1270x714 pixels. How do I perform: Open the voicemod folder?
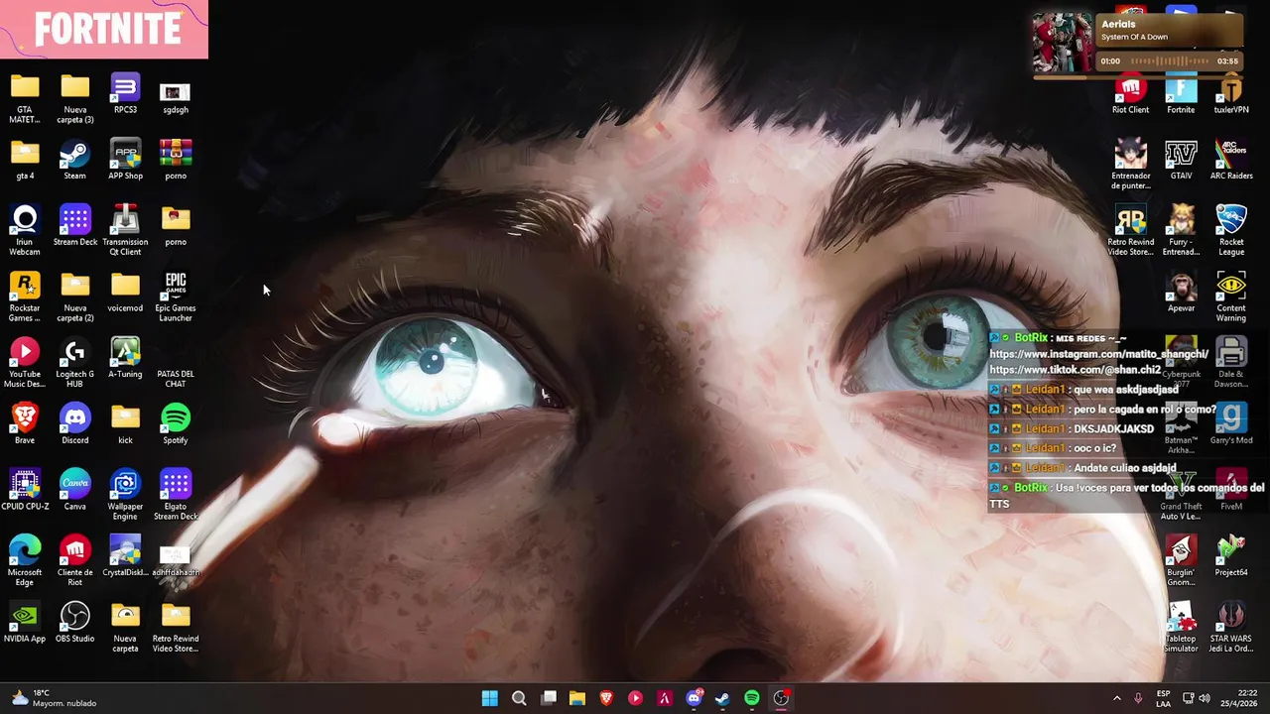[125, 293]
